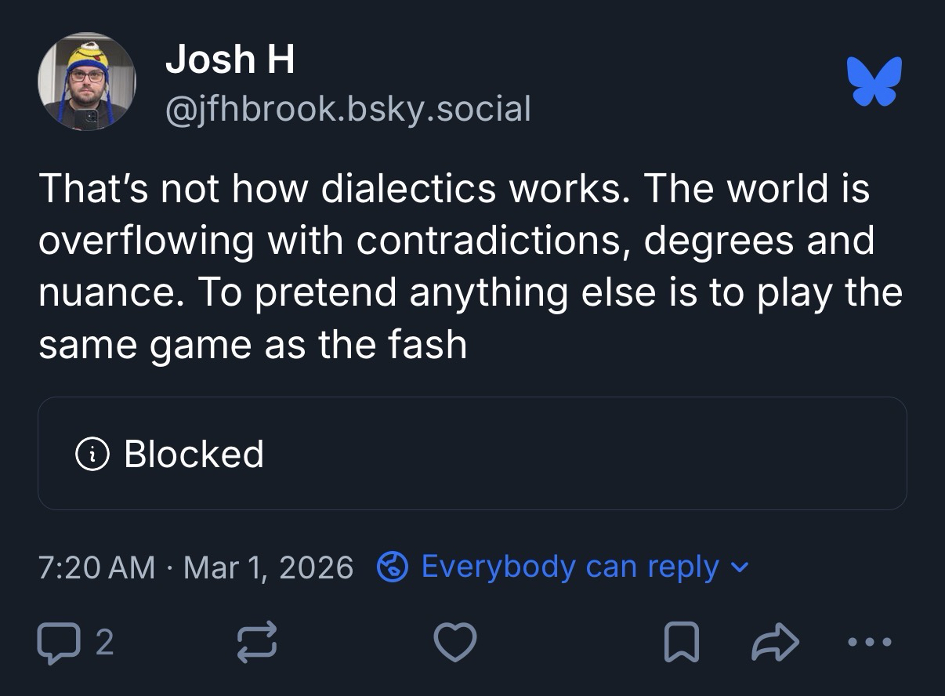This screenshot has height=696, width=945.
Task: Click the Bluesky butterfly logo
Action: click(x=874, y=81)
